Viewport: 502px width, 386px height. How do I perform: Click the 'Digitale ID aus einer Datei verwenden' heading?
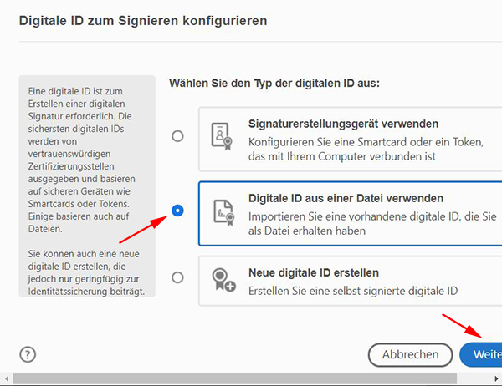point(346,198)
